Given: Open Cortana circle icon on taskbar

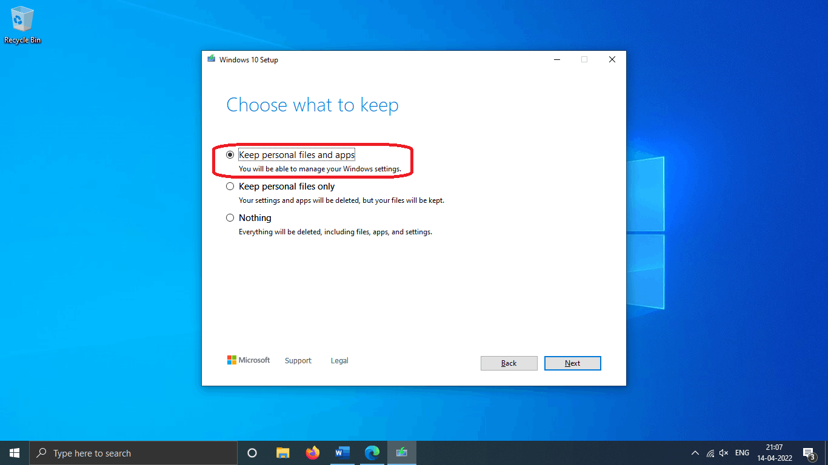Looking at the screenshot, I should [x=252, y=453].
